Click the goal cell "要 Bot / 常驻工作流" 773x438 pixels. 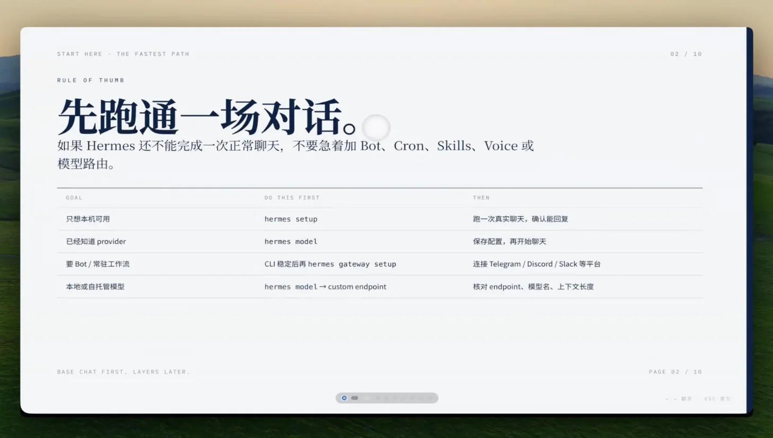(x=98, y=264)
